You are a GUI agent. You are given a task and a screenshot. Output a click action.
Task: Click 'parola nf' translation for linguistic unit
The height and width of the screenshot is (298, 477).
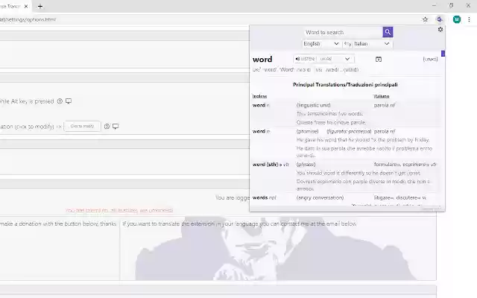385,105
